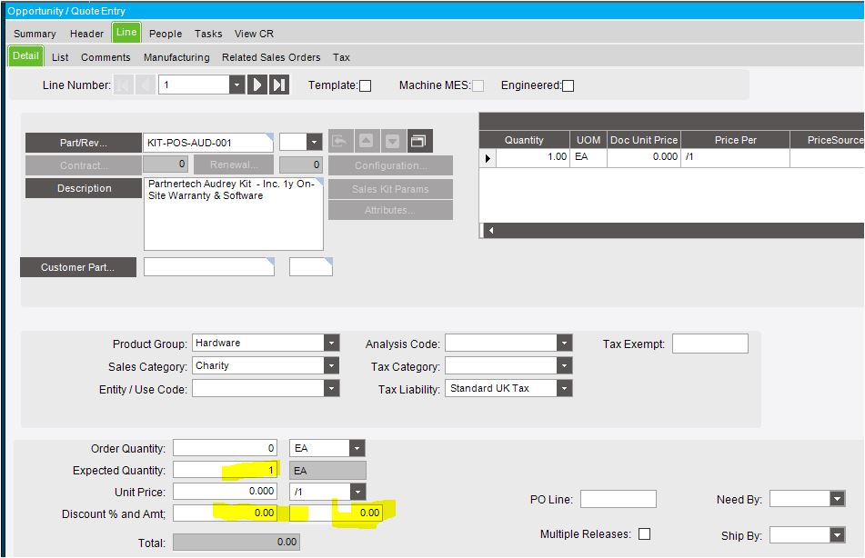This screenshot has height=558, width=865.
Task: Go to previous line number arrow
Action: [x=146, y=85]
